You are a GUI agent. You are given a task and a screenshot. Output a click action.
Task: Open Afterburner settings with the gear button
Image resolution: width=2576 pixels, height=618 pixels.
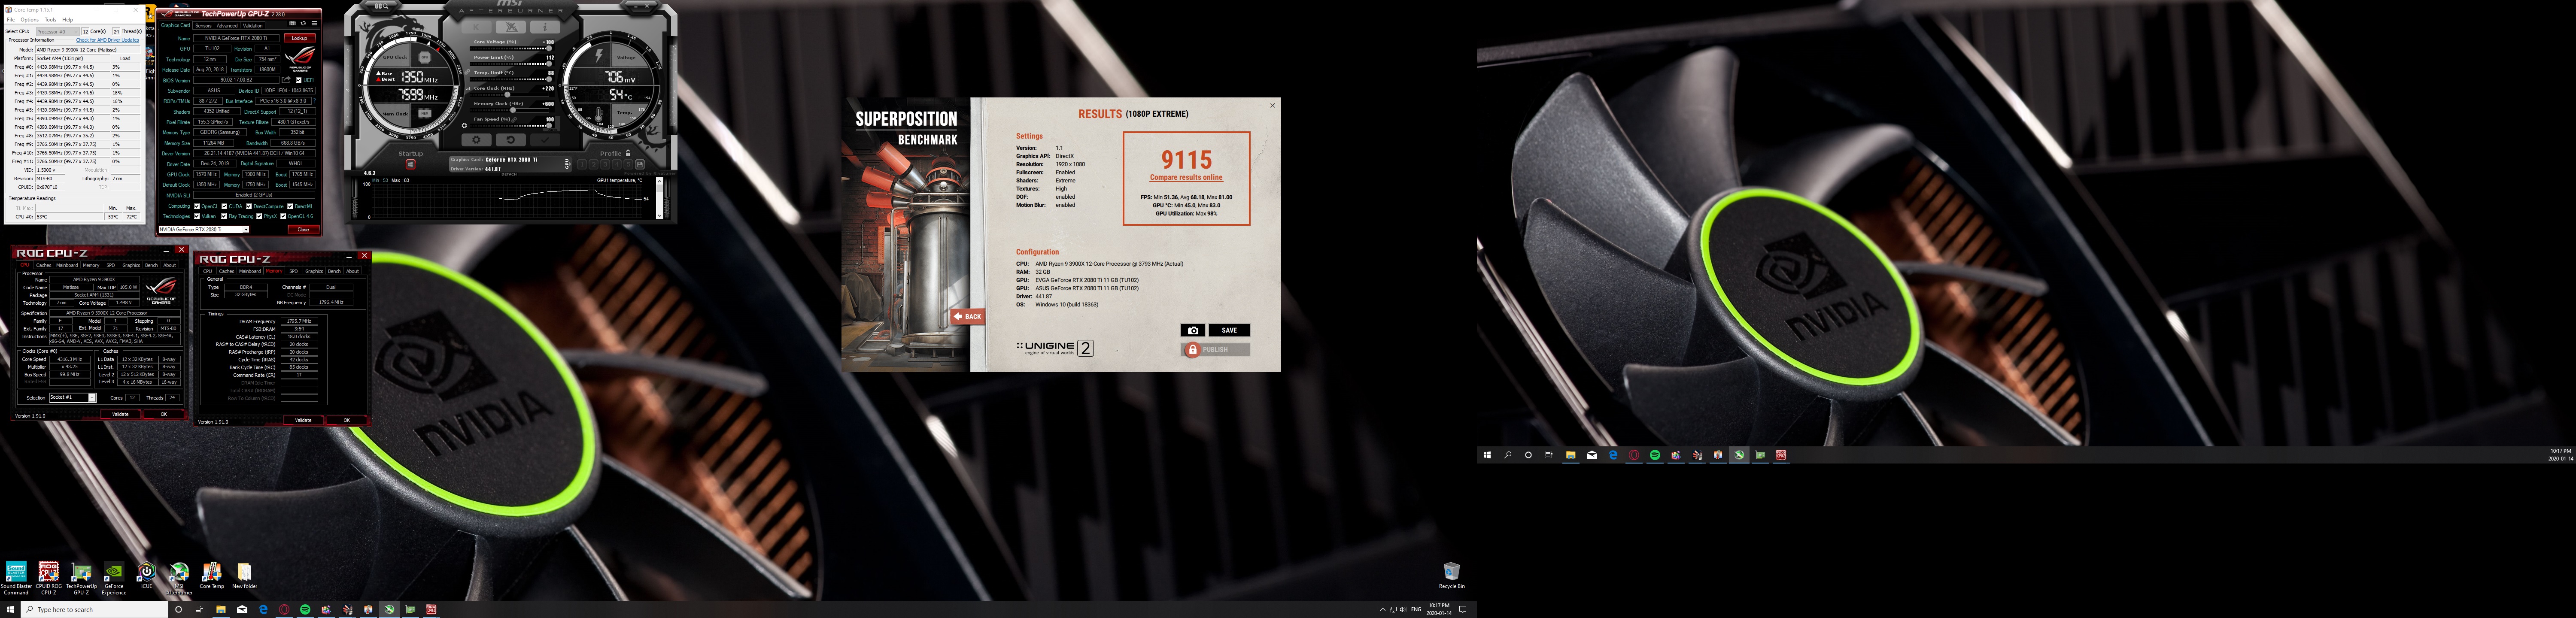pyautogui.click(x=477, y=140)
